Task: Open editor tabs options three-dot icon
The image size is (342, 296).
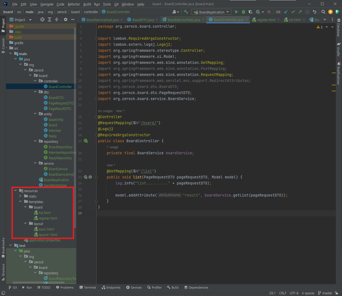Action: (332, 19)
